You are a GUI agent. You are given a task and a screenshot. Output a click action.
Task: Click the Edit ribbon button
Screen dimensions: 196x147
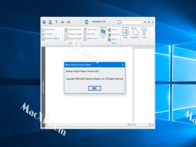103,33
